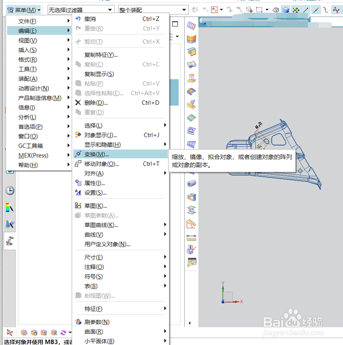Click the tube cylinder tool icon
The image size is (343, 345).
tap(191, 183)
